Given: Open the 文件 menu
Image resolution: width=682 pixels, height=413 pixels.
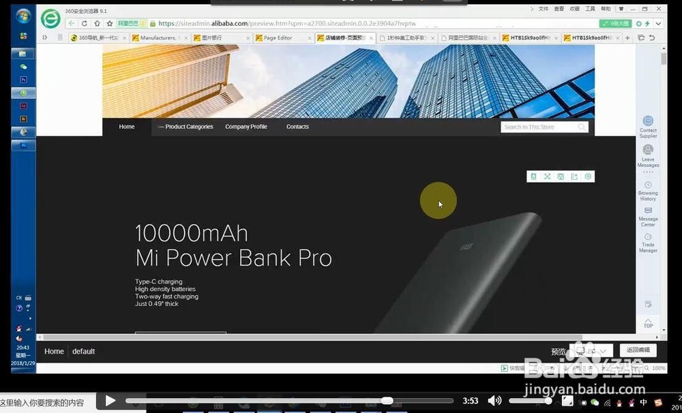Looking at the screenshot, I should point(544,9).
